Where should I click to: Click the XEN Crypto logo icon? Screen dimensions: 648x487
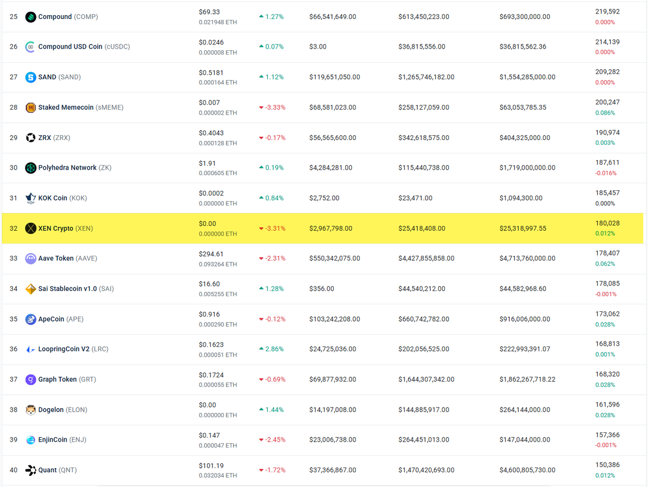[x=31, y=228]
